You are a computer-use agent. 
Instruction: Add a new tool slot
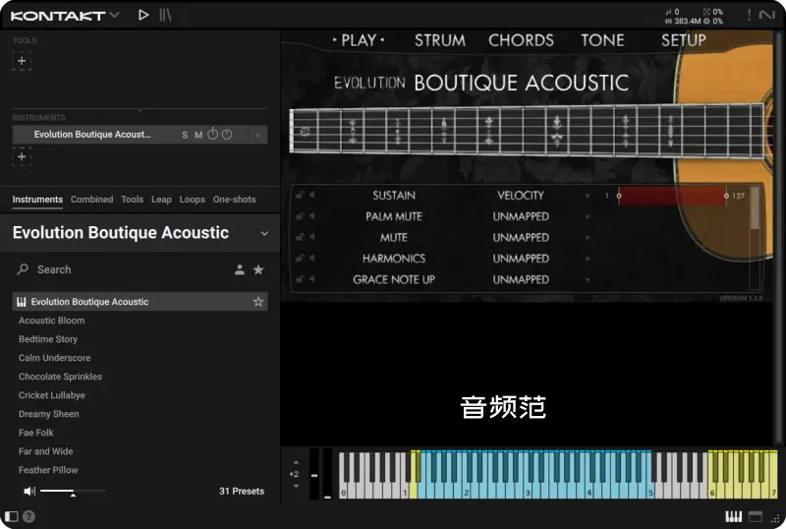(22, 61)
